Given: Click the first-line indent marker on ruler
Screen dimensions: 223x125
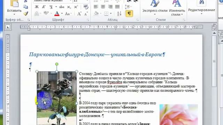Looking at the screenshot, I should 29,25.
